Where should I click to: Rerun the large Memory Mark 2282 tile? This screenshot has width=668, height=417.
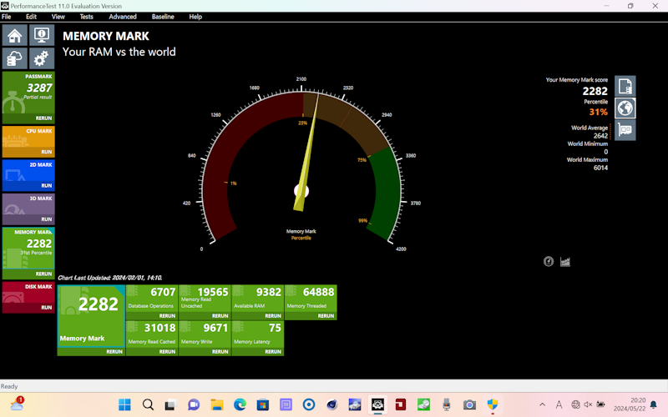point(114,351)
